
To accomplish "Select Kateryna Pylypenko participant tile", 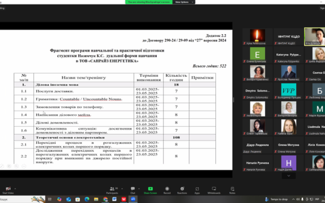I will coord(289,55).
